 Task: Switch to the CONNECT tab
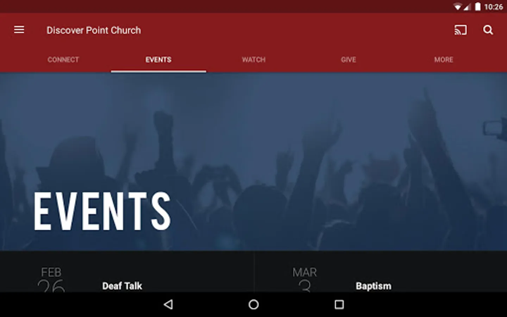pos(63,60)
